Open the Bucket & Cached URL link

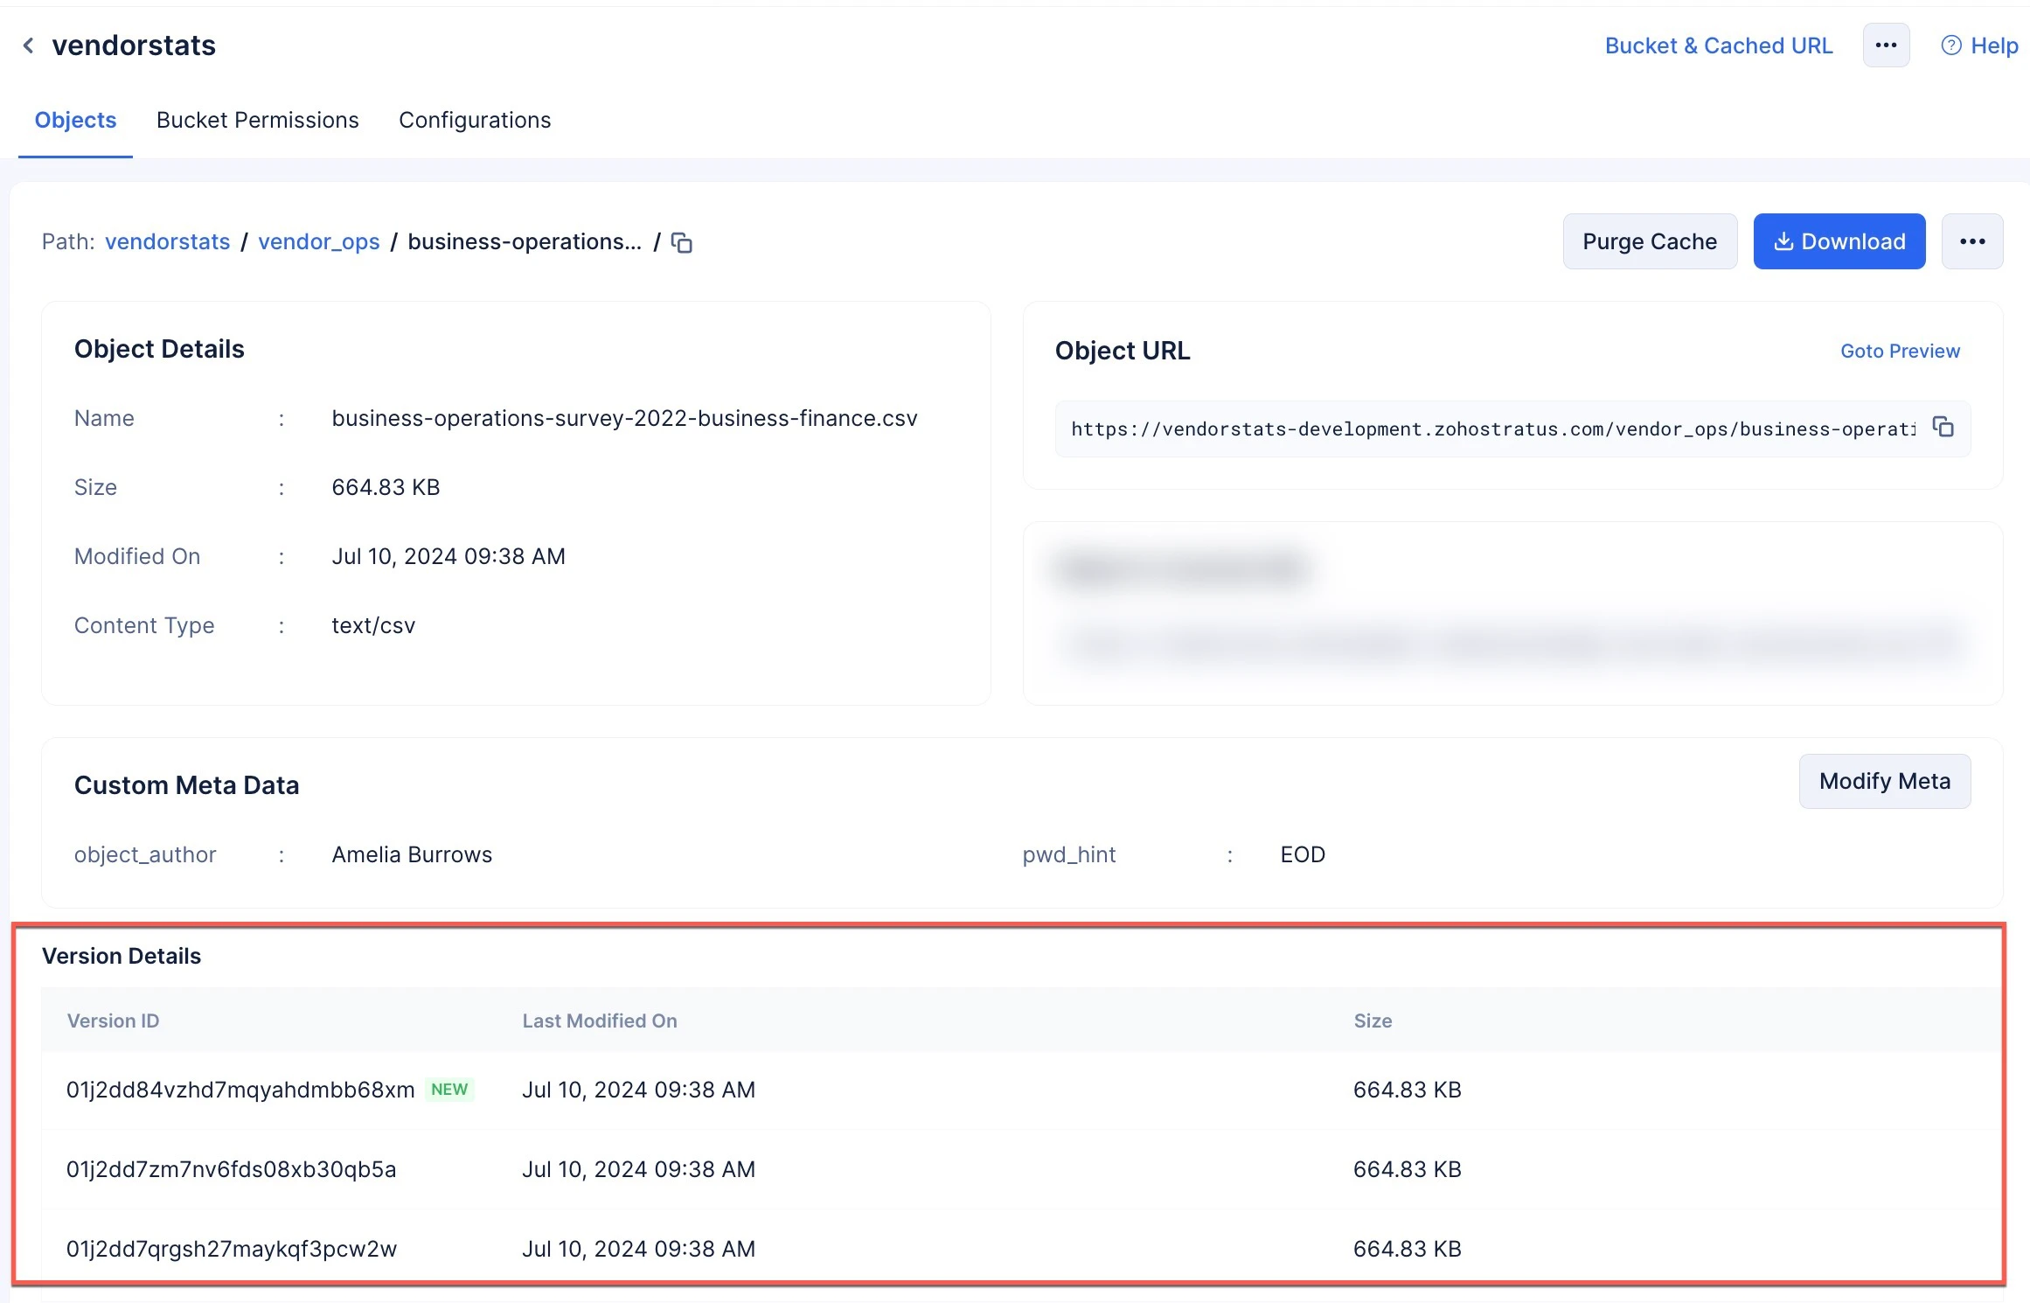click(x=1719, y=45)
